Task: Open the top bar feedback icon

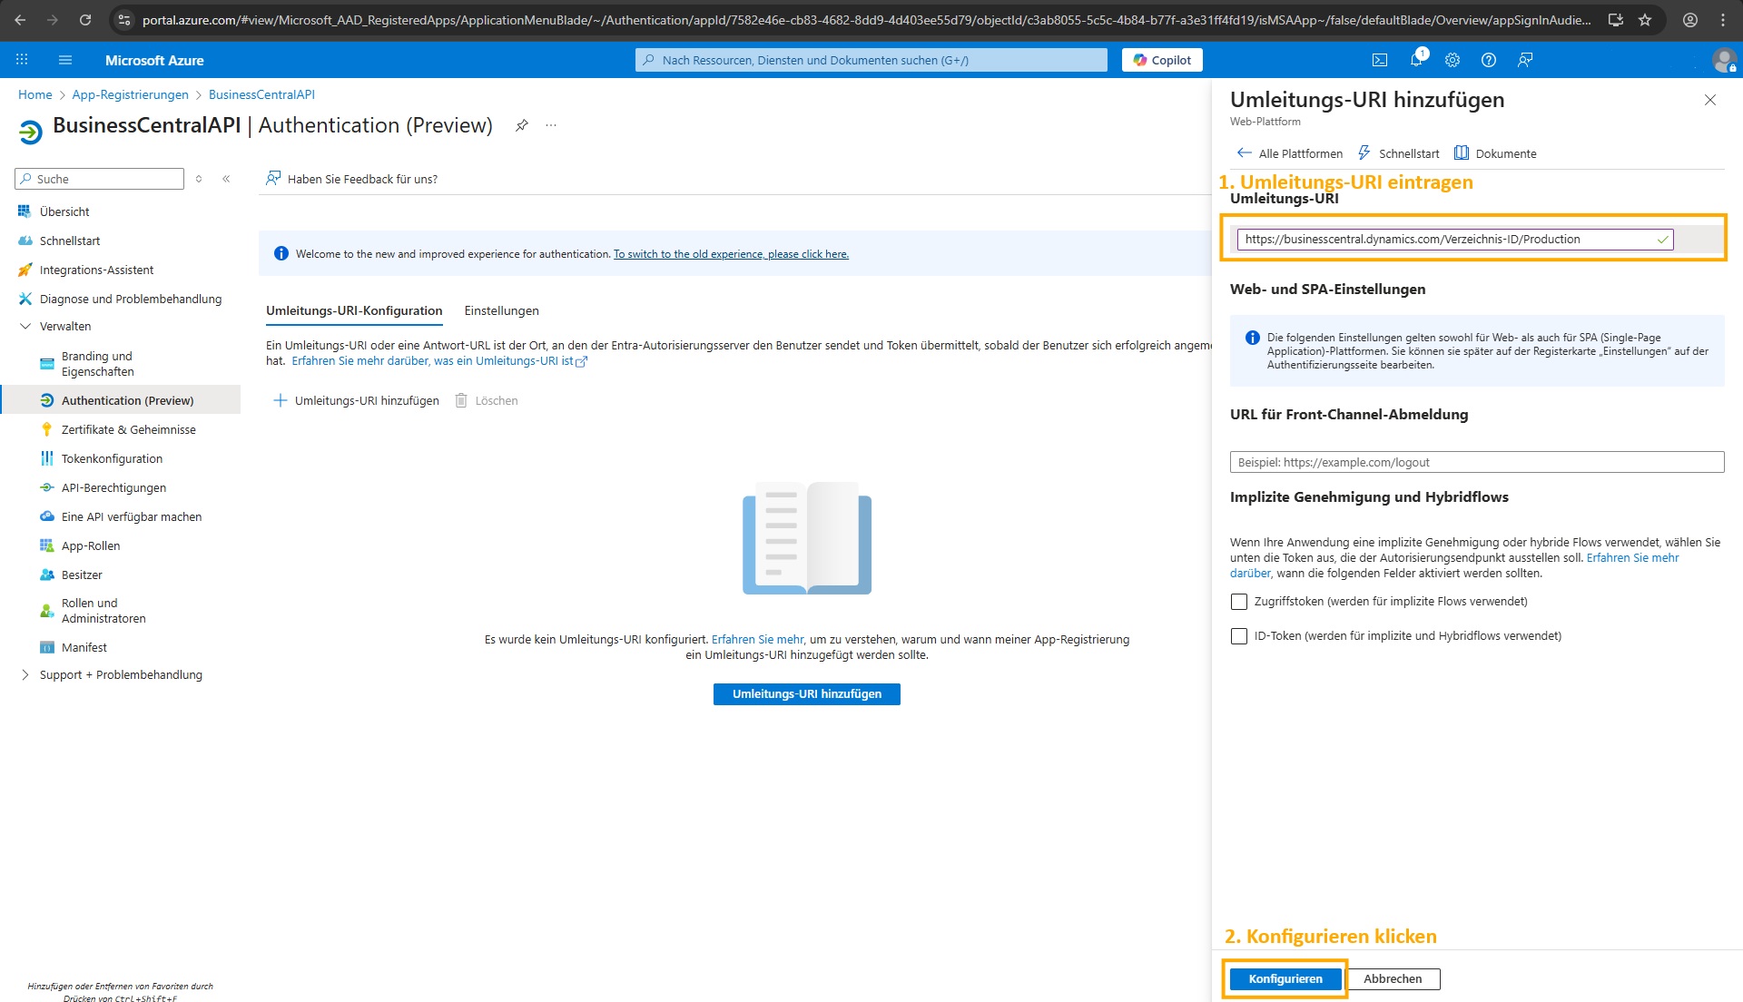Action: (x=1525, y=60)
